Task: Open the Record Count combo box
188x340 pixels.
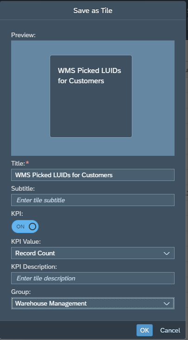Action: coord(92,253)
